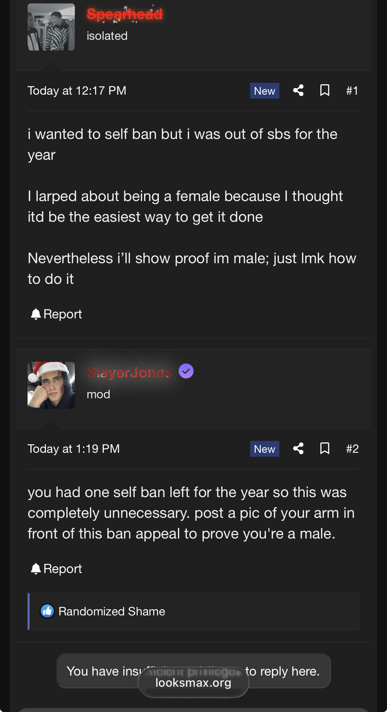Click the 'Today at 1:19 PM' timestamp
Viewport: 387px width, 712px height.
(74, 449)
